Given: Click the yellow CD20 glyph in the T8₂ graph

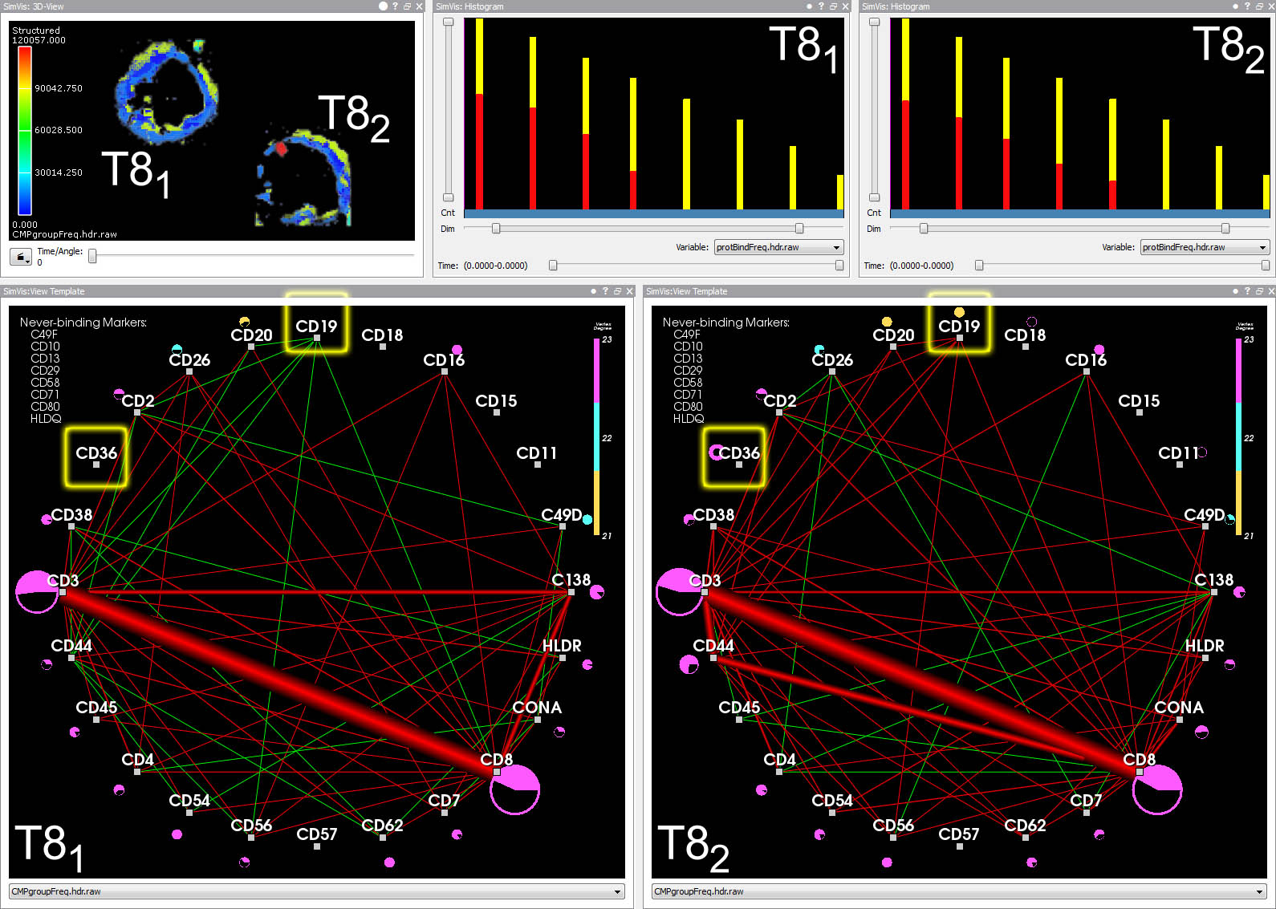Looking at the screenshot, I should (x=887, y=322).
